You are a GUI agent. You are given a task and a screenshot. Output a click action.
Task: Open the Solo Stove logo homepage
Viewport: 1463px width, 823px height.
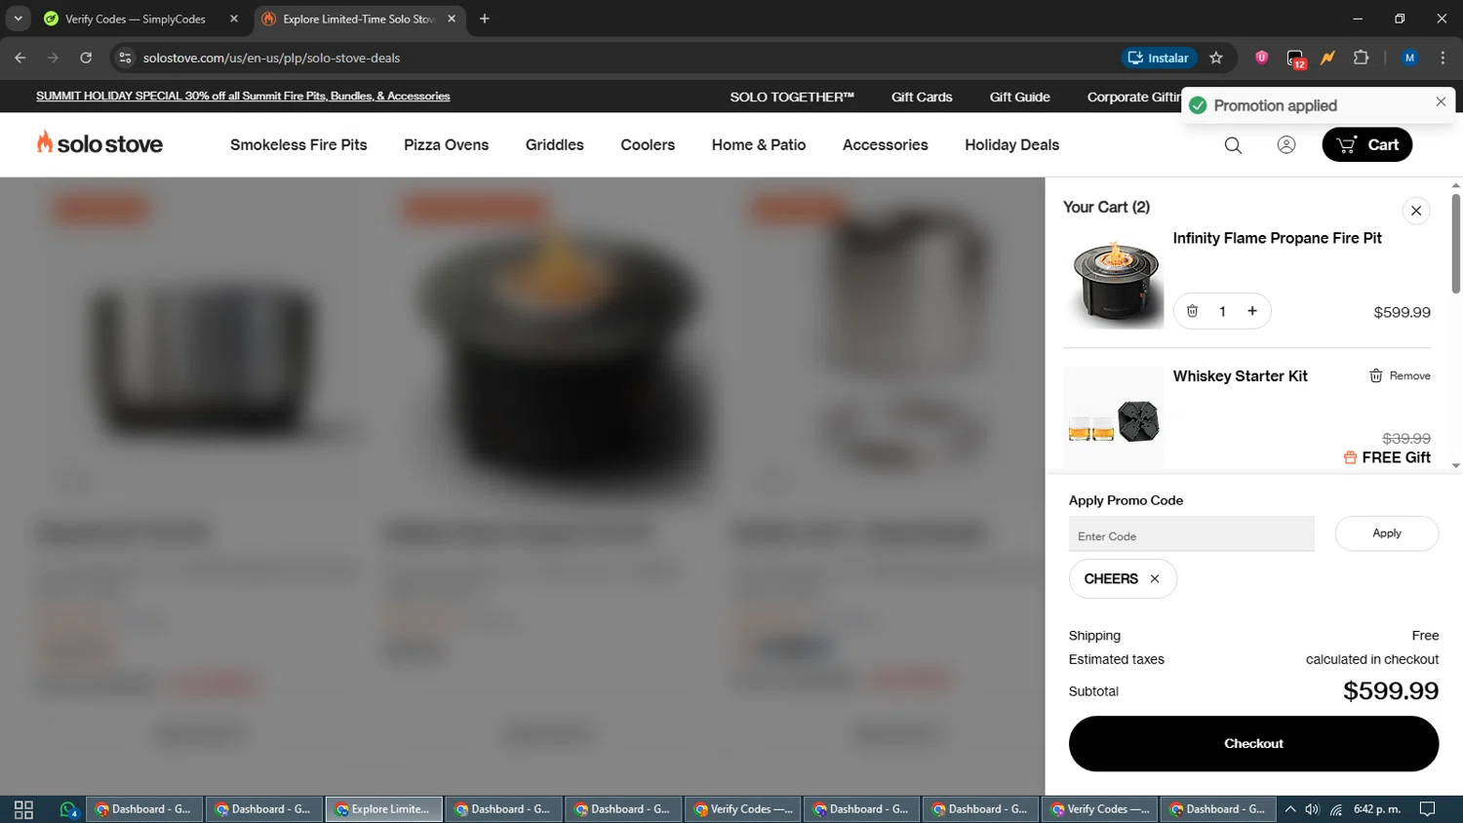click(x=99, y=144)
